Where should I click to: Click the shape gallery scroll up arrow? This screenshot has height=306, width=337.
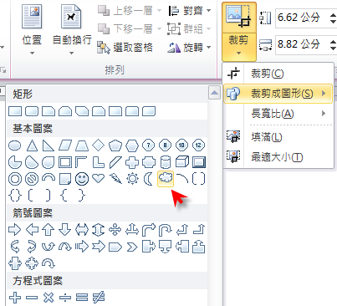pyautogui.click(x=214, y=93)
